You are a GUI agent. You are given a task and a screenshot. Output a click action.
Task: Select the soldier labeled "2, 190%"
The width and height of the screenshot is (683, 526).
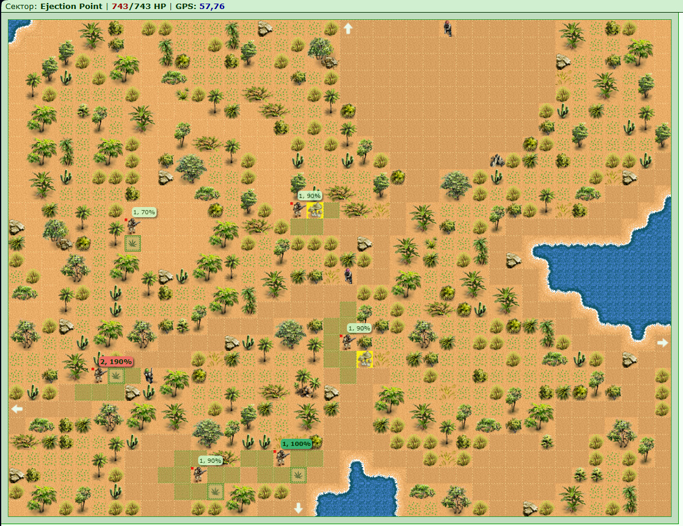(x=99, y=375)
